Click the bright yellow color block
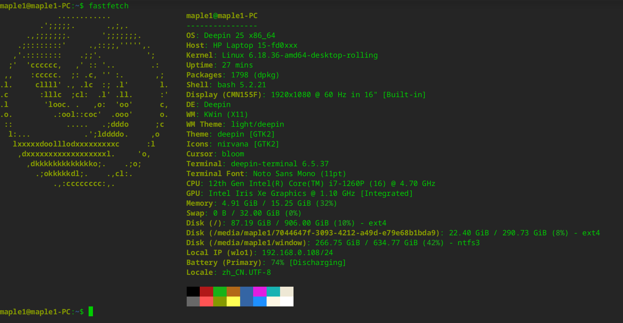The height and width of the screenshot is (323, 623). click(233, 301)
